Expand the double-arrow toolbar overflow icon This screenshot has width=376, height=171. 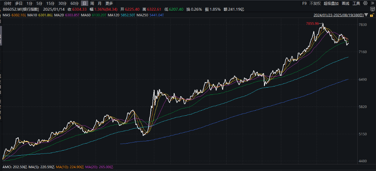372,3
